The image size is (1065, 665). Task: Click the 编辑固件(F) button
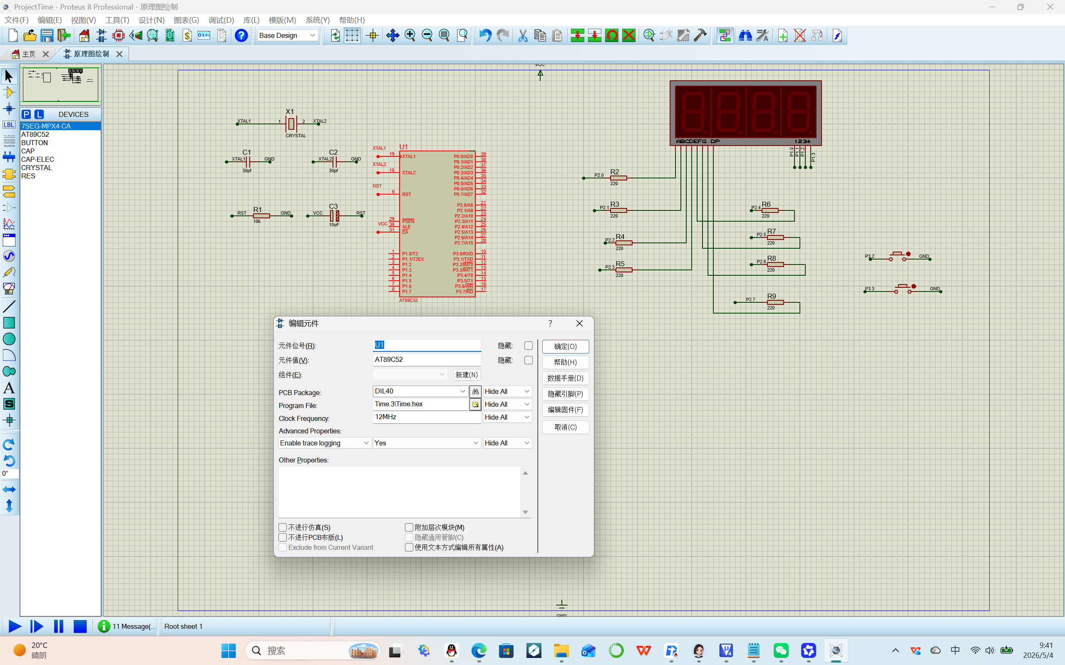[x=565, y=410]
